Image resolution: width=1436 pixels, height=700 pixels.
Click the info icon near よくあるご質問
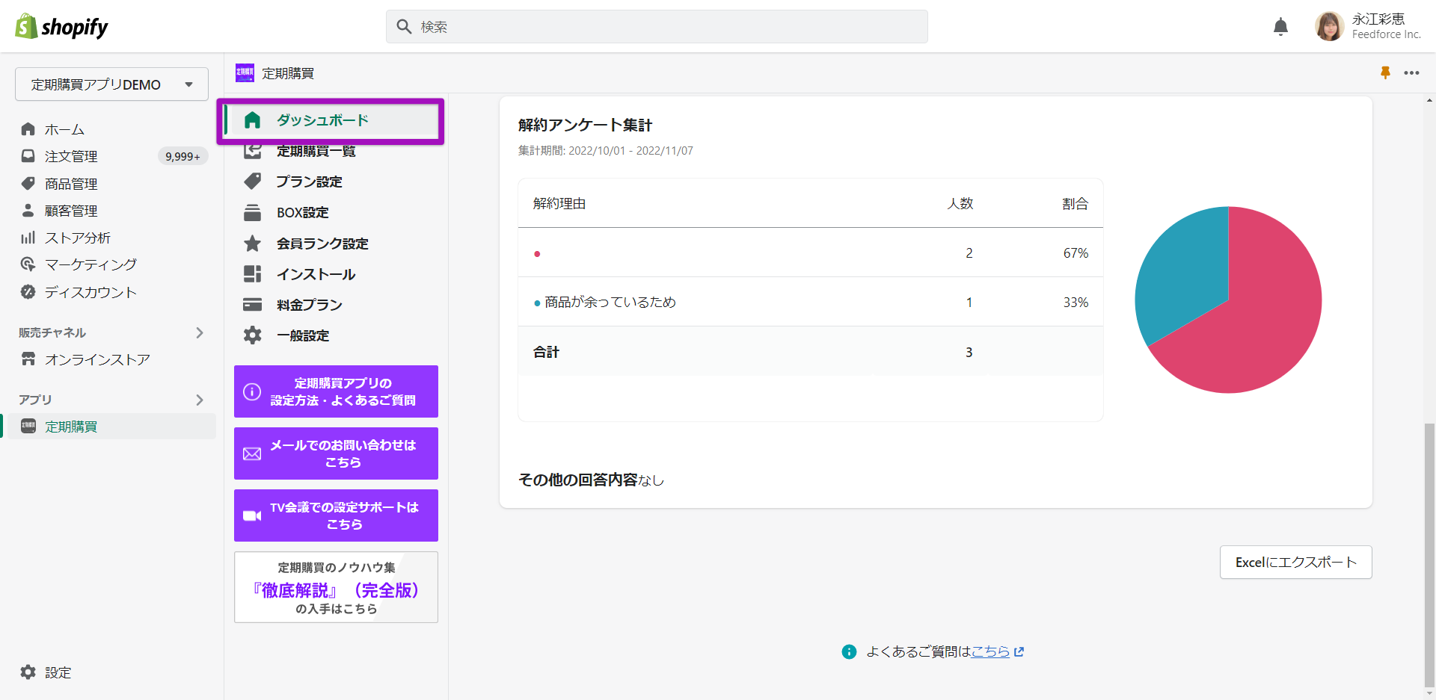coord(849,651)
